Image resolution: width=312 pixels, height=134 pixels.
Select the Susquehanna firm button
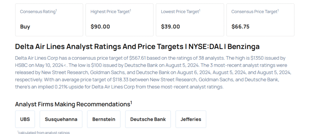click(x=61, y=119)
